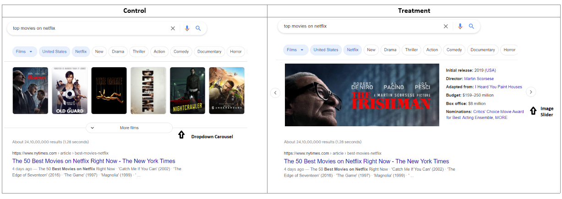This screenshot has width=562, height=199.
Task: Select the New filter chip in Treatment
Action: 371,50
